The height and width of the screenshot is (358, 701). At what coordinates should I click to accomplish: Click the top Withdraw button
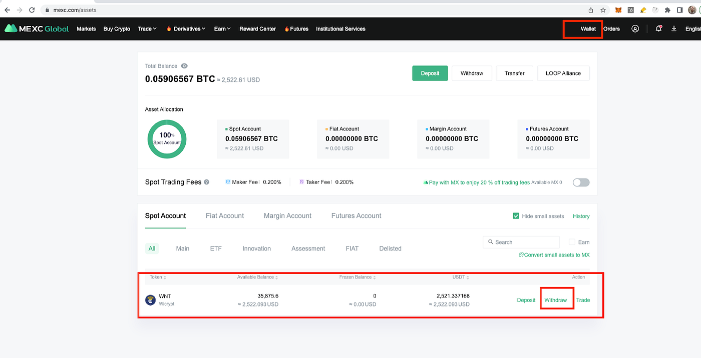(472, 73)
